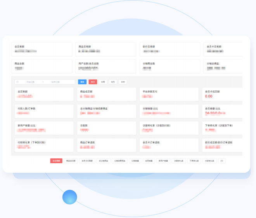
Task: Click the 访客数 stat label
Action: point(84,126)
